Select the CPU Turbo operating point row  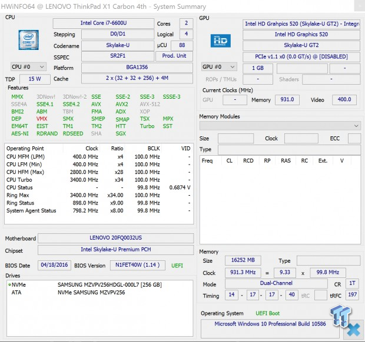[x=99, y=180]
